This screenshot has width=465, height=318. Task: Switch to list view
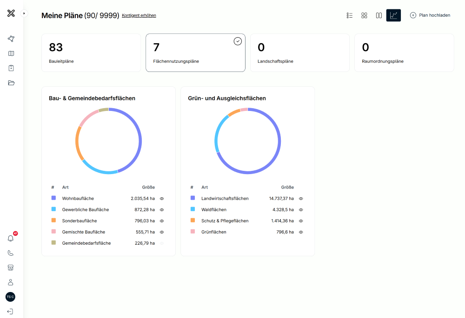[350, 15]
